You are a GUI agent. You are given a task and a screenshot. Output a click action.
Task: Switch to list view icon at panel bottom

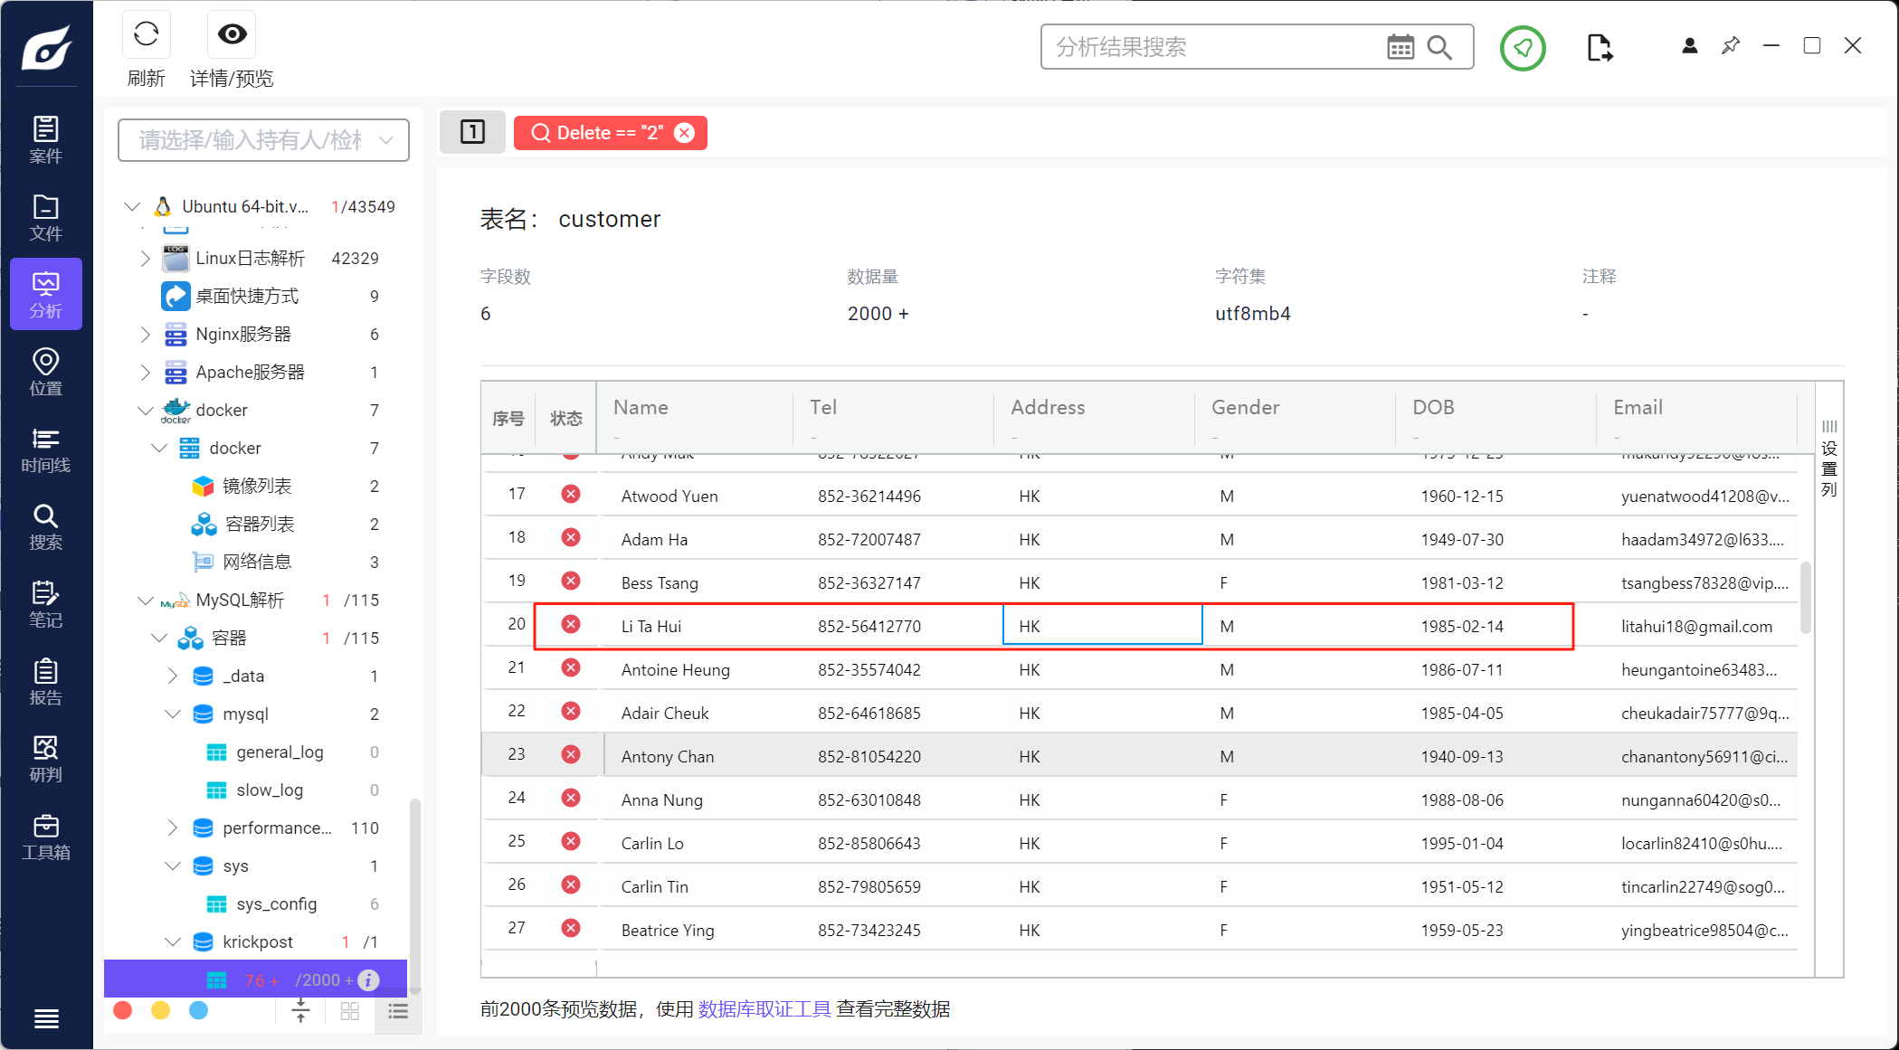coord(398,1011)
